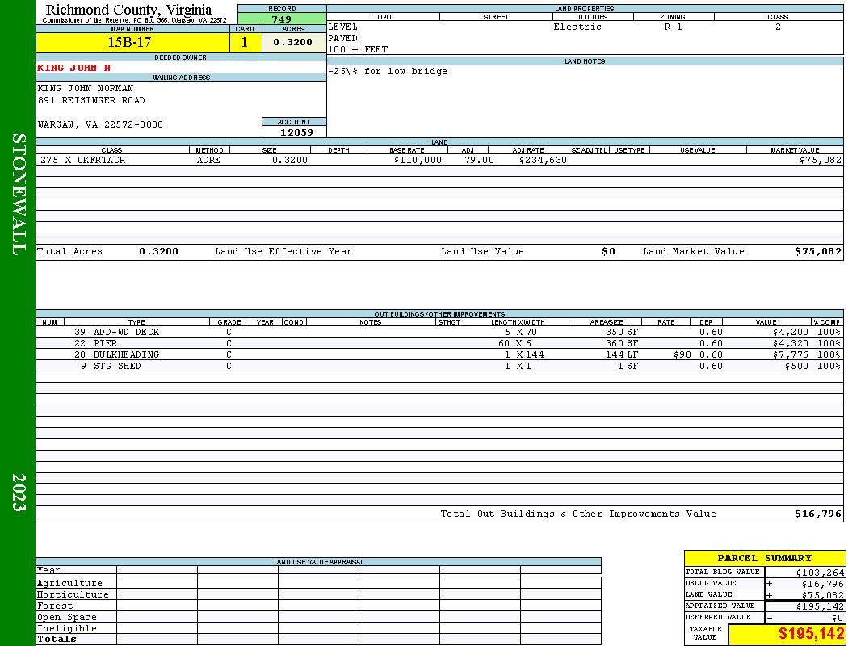Click the Horticulture row label
Viewport: 848px width, 646px height.
(x=73, y=594)
